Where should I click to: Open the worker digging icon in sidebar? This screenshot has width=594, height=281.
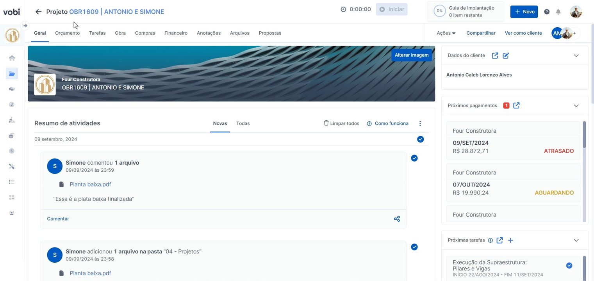click(x=12, y=120)
